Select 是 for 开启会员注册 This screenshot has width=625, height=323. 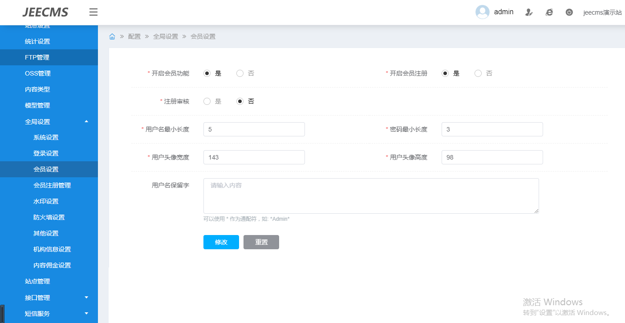pyautogui.click(x=445, y=73)
